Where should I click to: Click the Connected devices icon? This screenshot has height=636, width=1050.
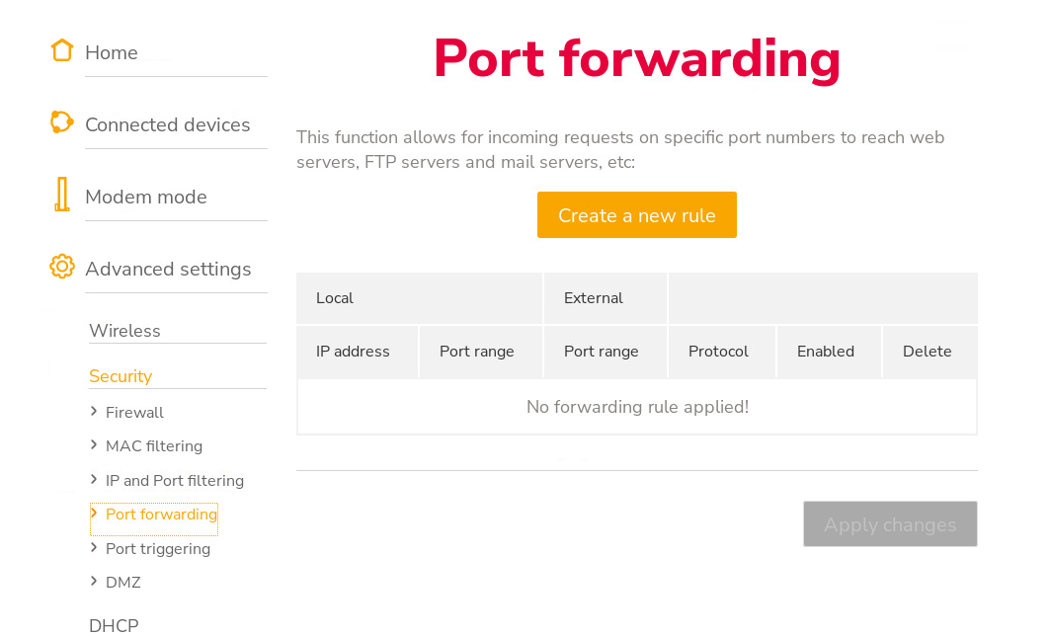coord(62,122)
